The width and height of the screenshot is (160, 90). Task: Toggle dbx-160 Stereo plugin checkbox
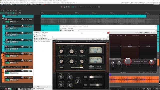pyautogui.click(x=34, y=41)
